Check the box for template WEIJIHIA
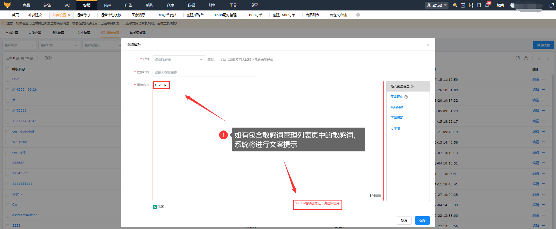Viewport: 556px width, 229px height. pyautogui.click(x=7, y=142)
